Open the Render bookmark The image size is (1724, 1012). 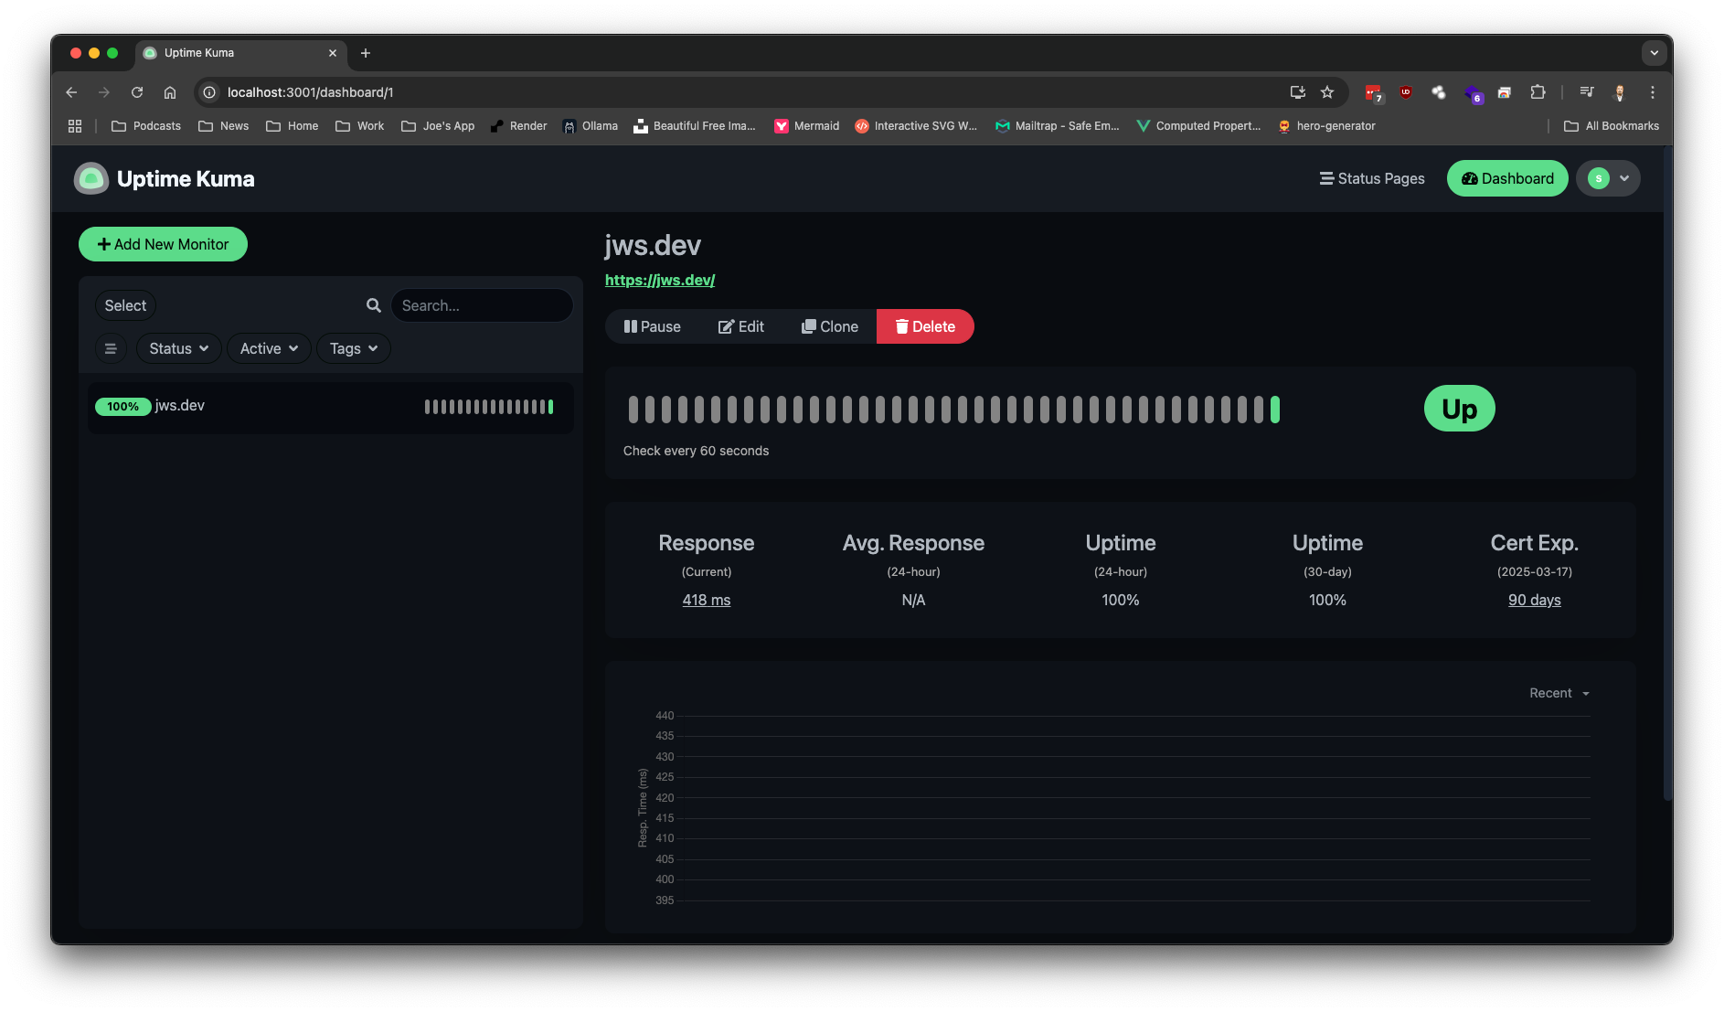point(518,126)
